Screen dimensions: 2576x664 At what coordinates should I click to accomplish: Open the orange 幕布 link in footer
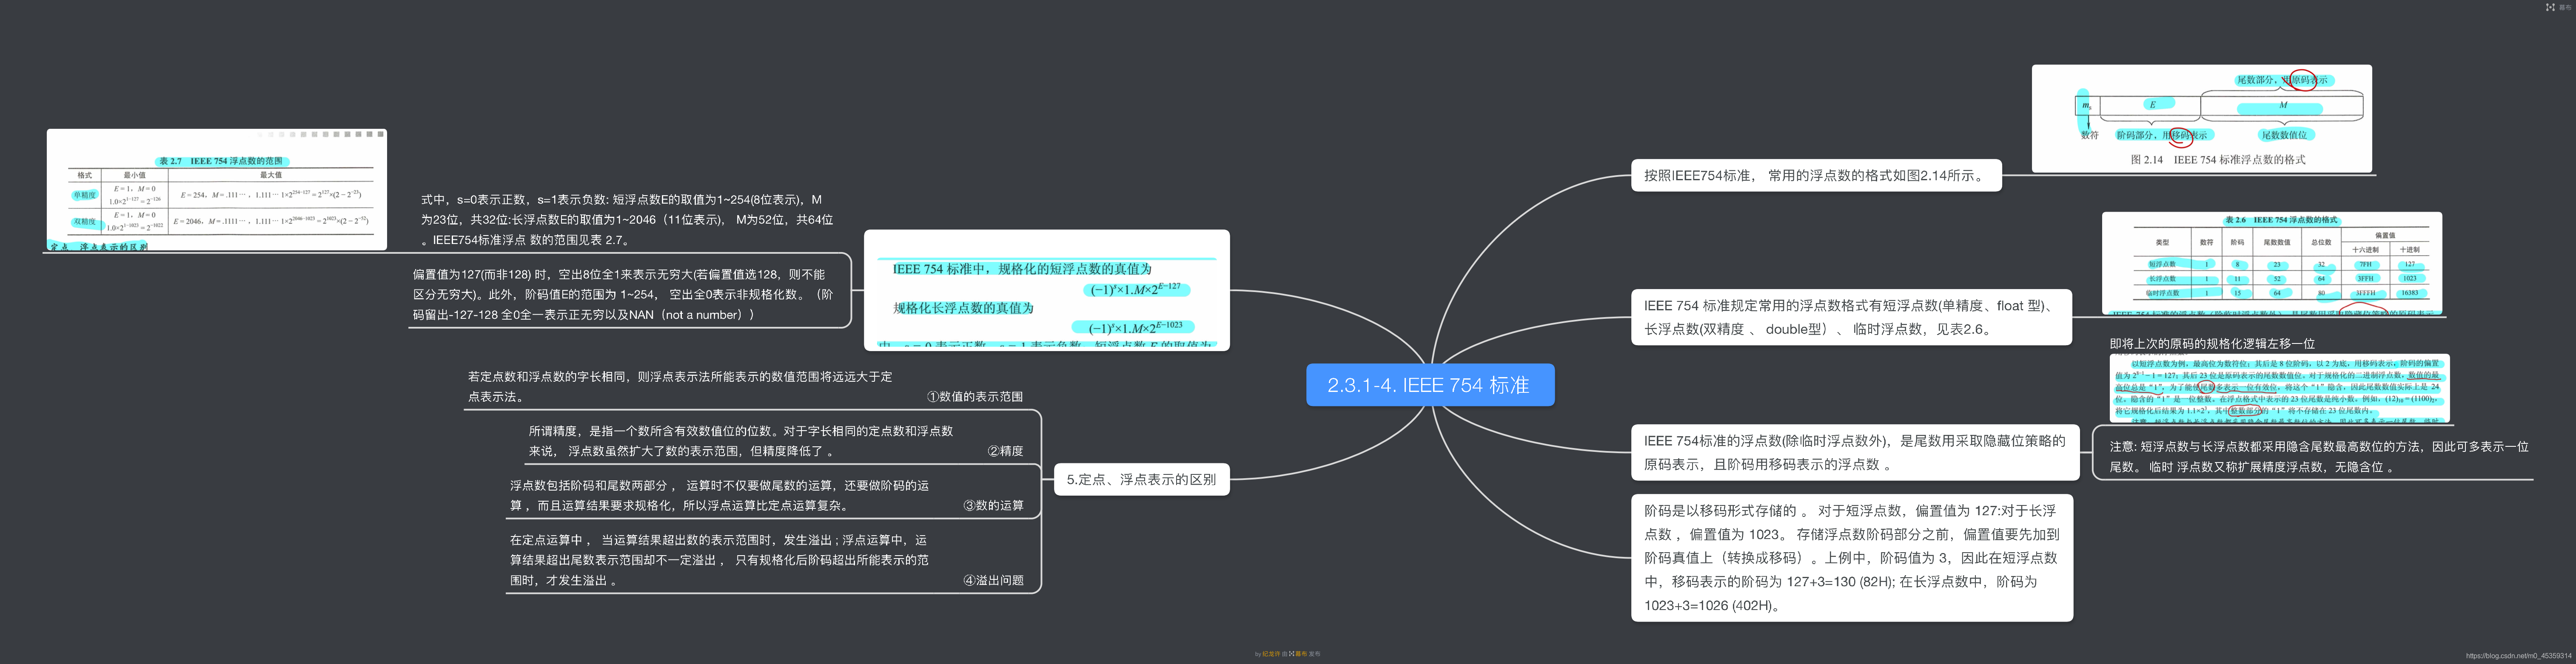1301,654
